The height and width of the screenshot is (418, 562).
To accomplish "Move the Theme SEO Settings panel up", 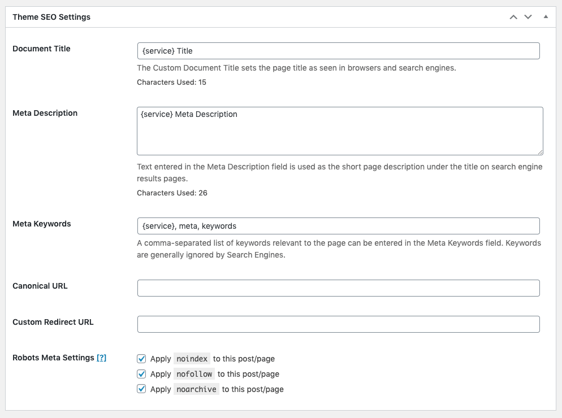I will [513, 17].
